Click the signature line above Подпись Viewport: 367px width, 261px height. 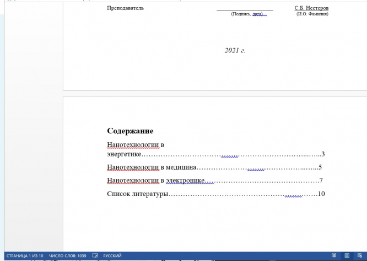245,10
